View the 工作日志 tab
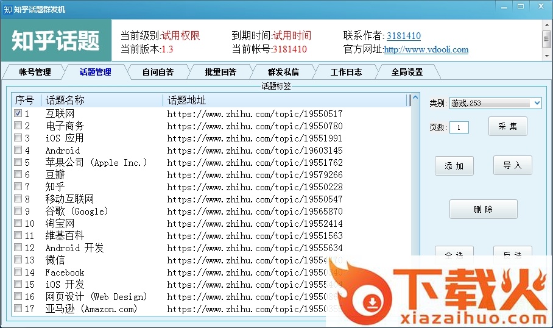The height and width of the screenshot is (328, 553). point(346,72)
